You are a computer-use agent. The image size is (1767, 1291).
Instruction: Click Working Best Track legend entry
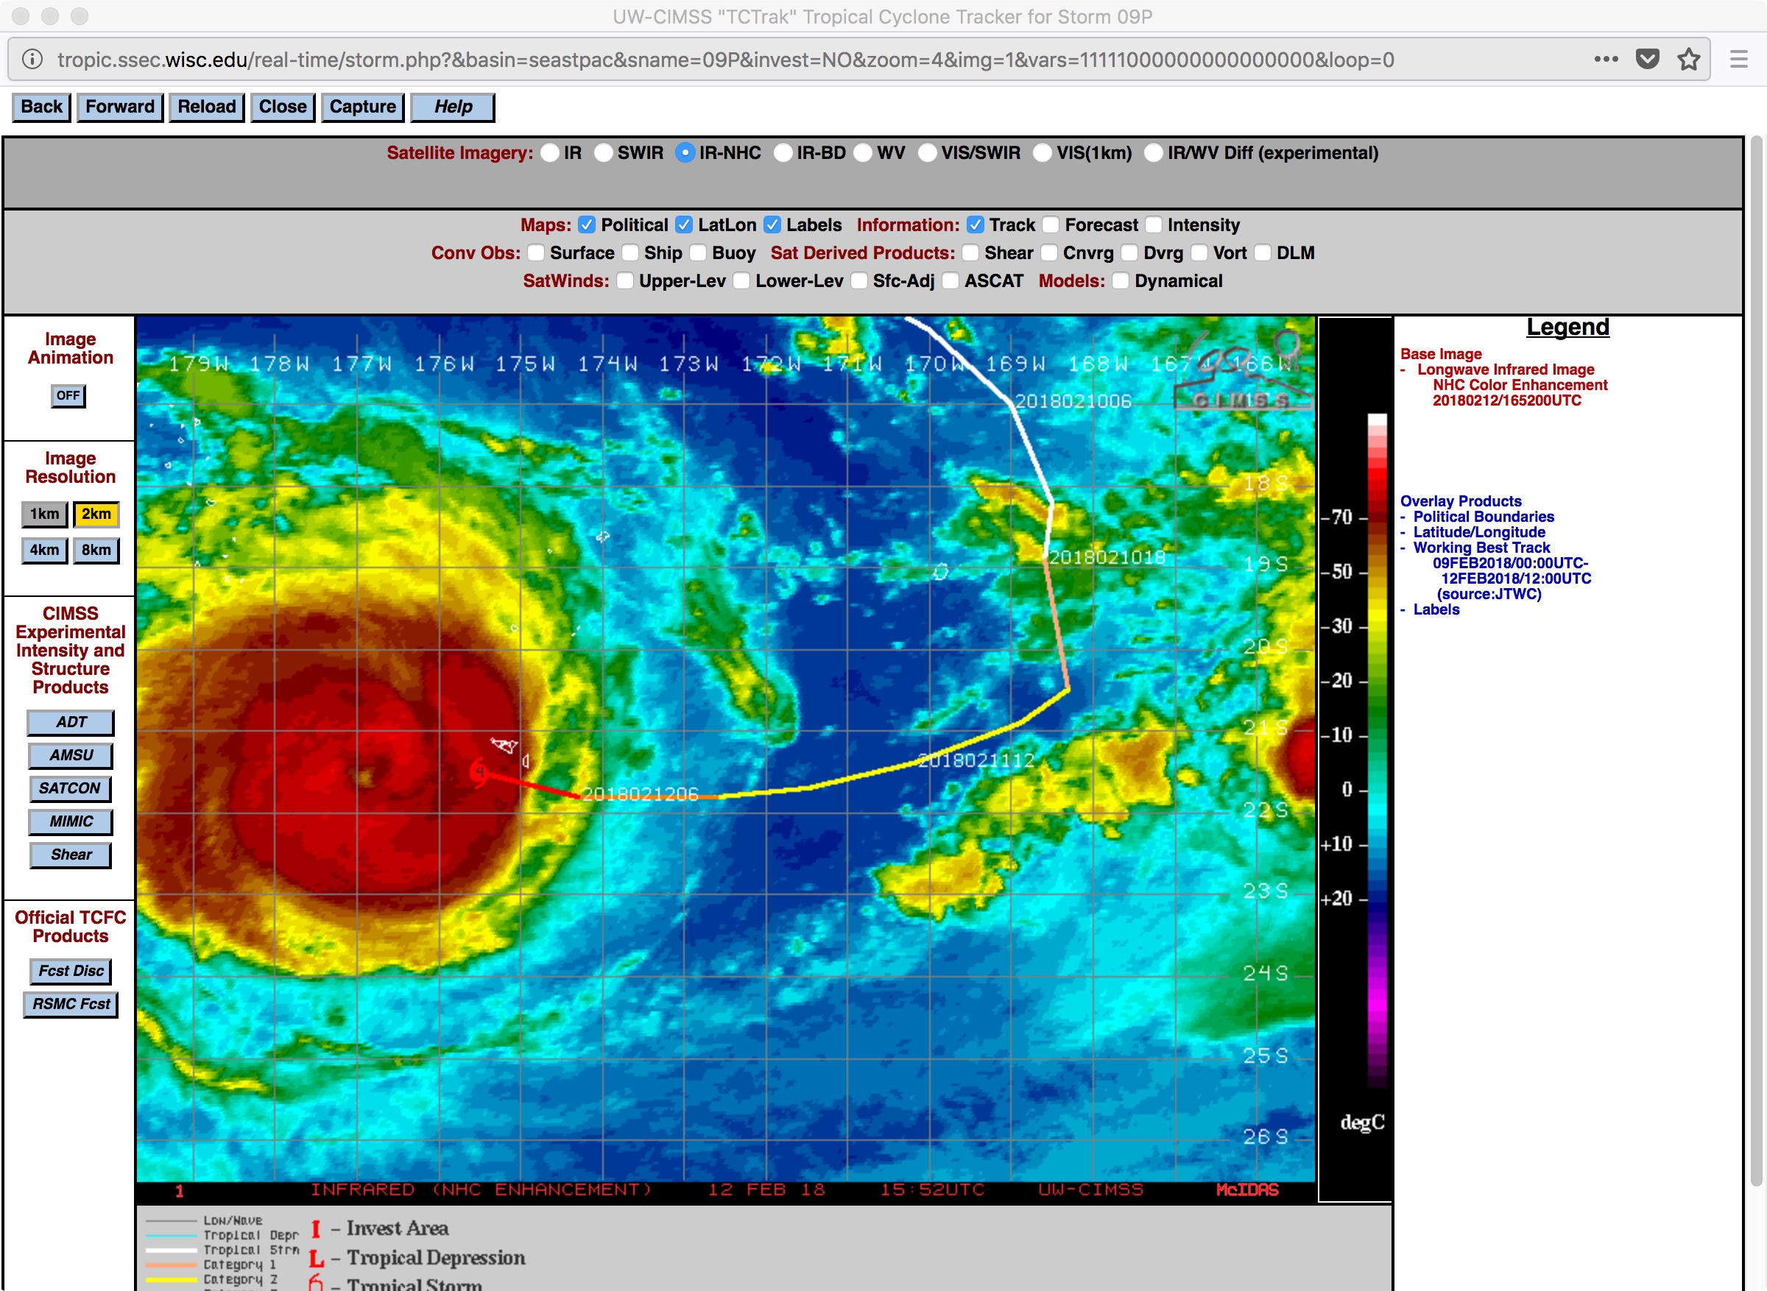[1481, 548]
